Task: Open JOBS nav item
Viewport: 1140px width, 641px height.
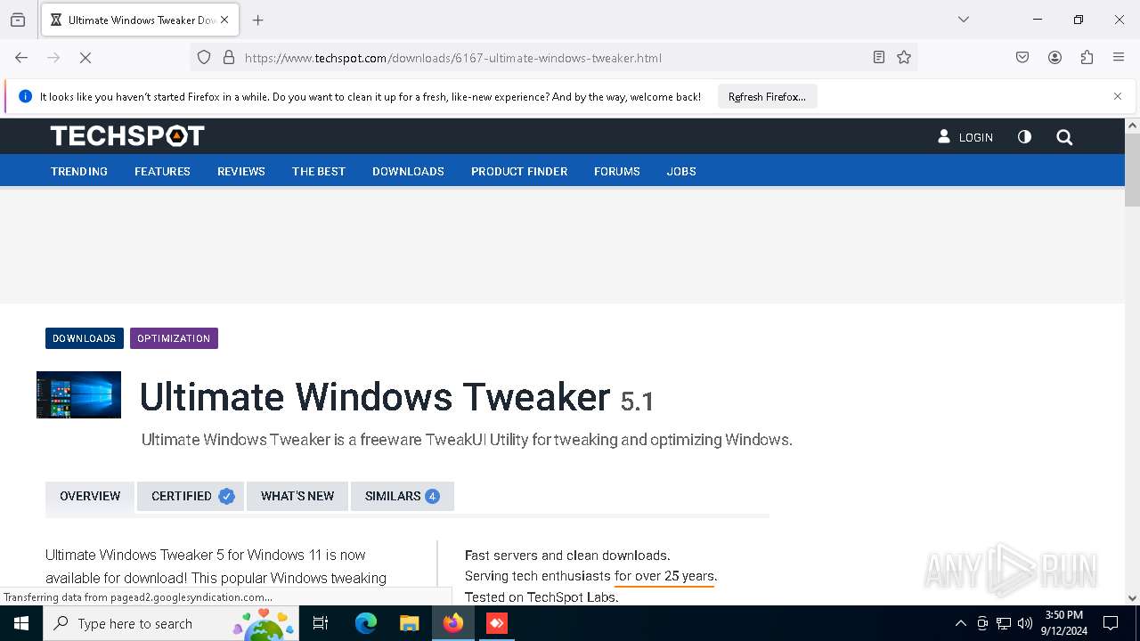Action: (x=681, y=171)
